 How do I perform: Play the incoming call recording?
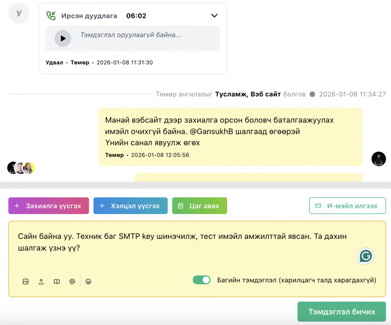tap(63, 38)
